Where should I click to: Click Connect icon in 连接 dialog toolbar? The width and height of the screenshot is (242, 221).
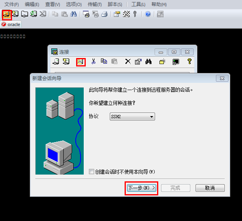tap(56, 62)
